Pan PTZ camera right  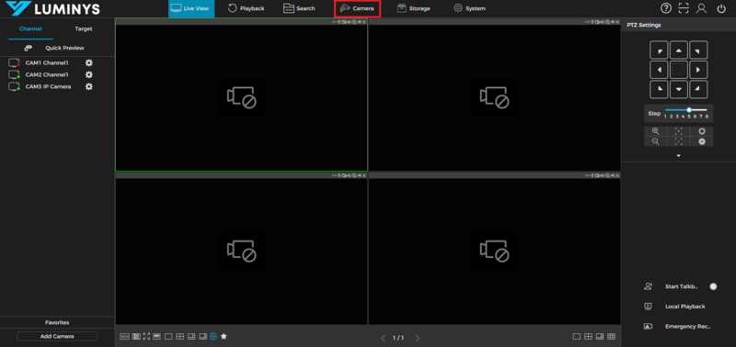(x=698, y=70)
